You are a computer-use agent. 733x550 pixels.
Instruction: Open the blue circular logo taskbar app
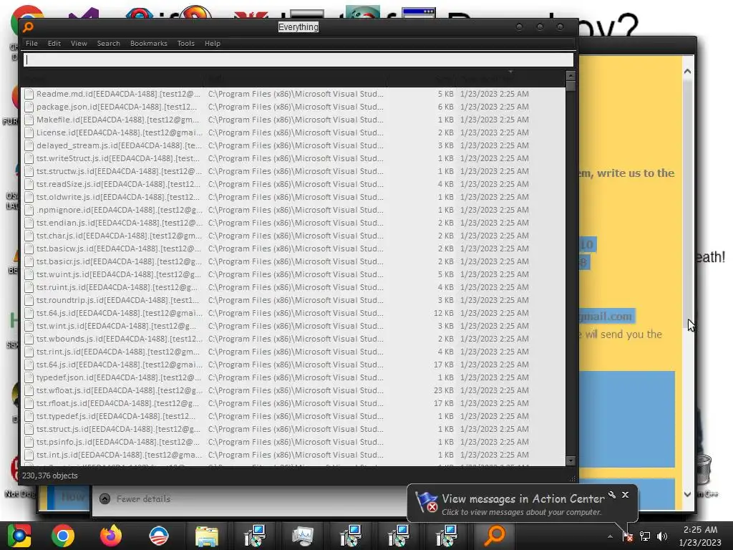(x=159, y=536)
